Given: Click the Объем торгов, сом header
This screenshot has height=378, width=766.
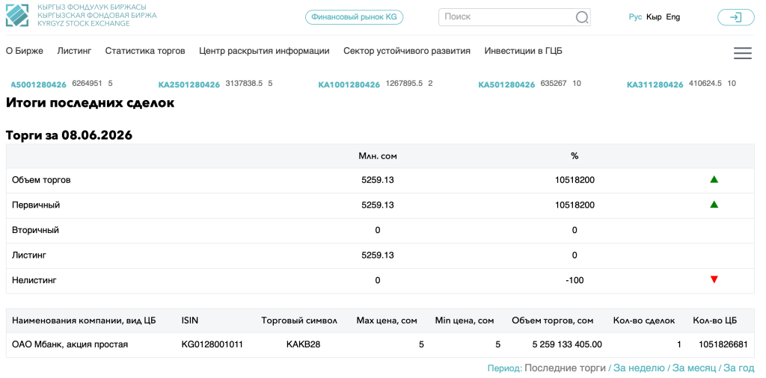Looking at the screenshot, I should [553, 321].
